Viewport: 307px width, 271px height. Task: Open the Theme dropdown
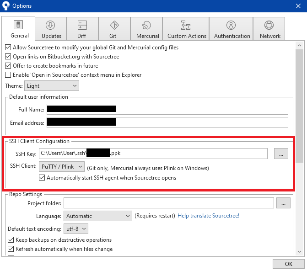point(52,86)
